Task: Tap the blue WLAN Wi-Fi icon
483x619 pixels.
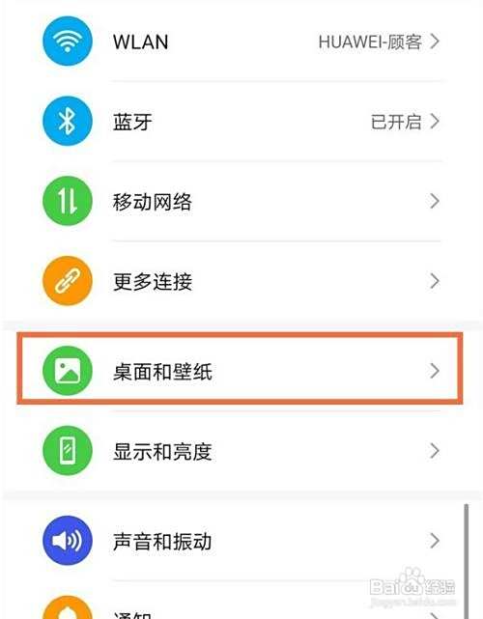Action: click(x=68, y=41)
